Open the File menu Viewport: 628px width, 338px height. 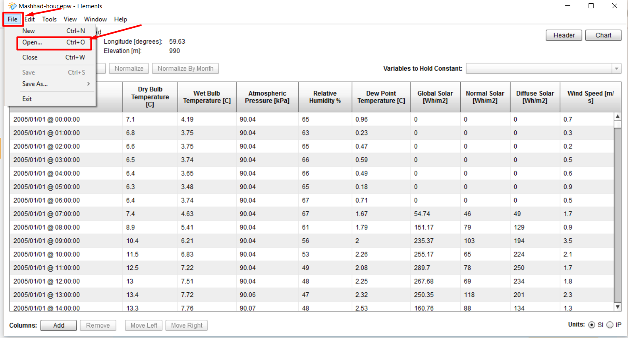point(12,19)
